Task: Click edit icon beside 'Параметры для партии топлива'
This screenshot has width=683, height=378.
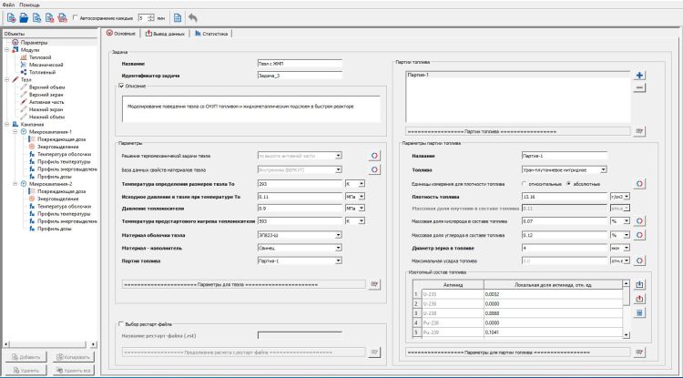Action: pyautogui.click(x=639, y=352)
